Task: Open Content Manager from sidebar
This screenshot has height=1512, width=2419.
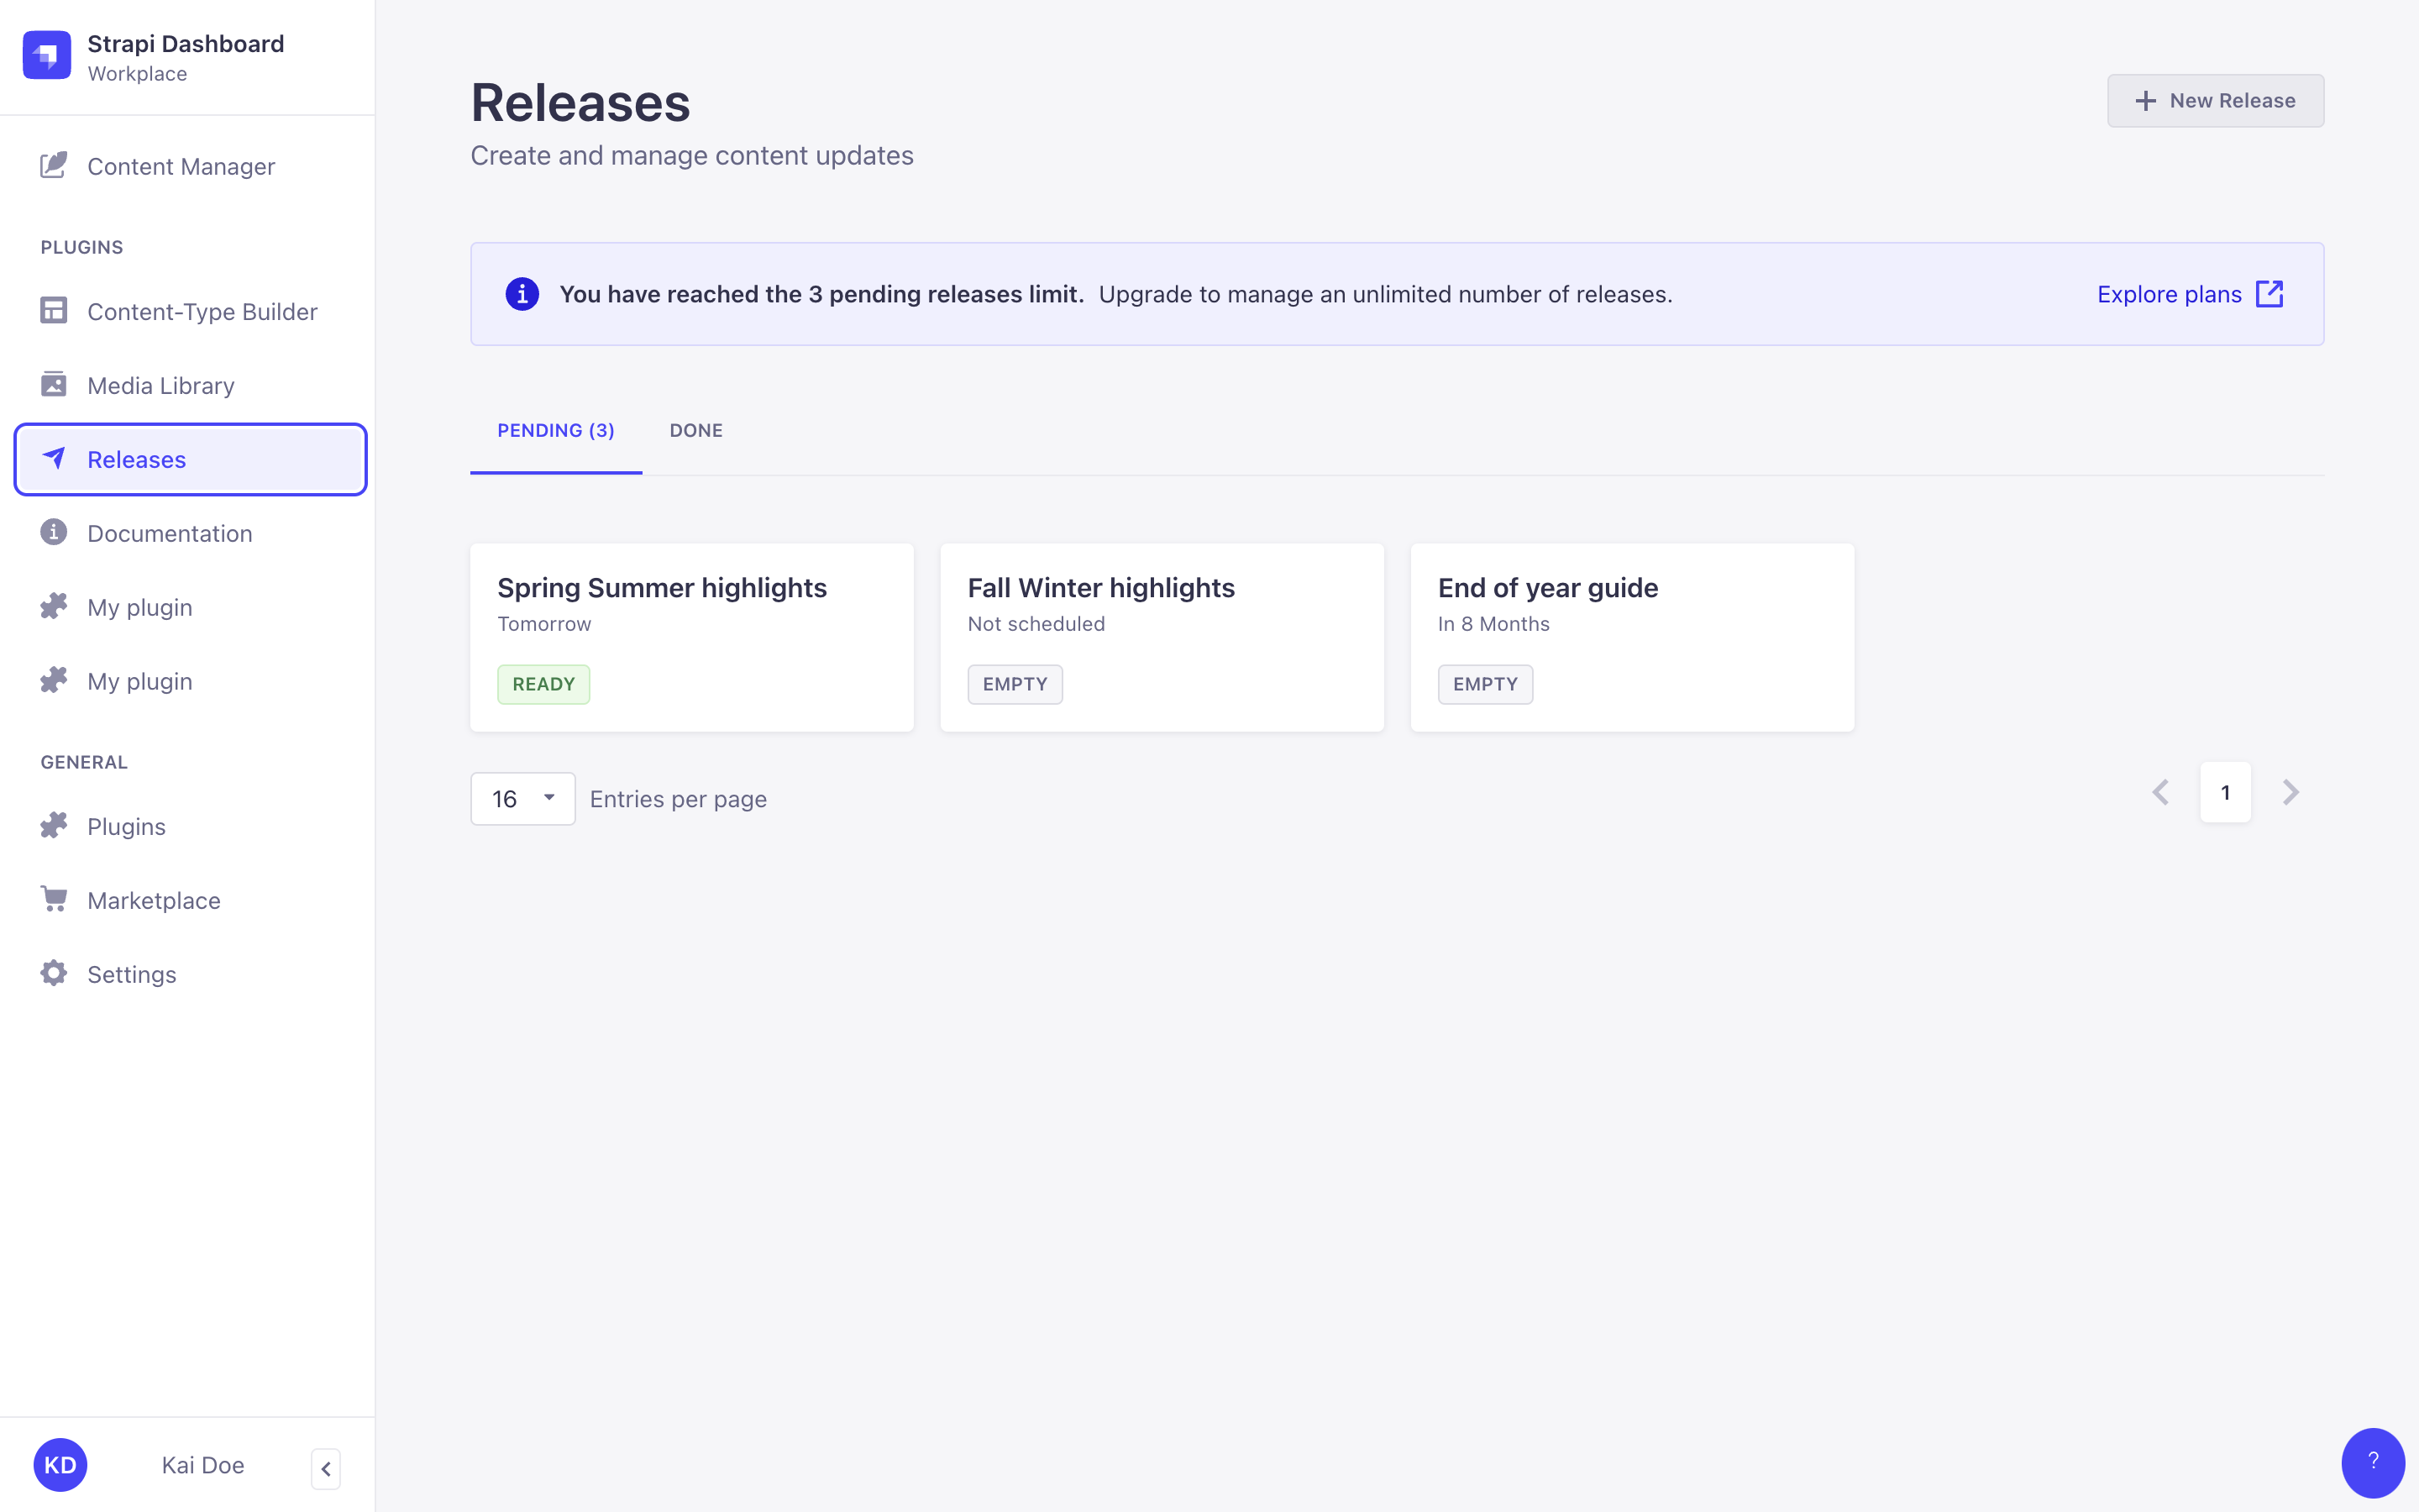Action: pyautogui.click(x=181, y=165)
